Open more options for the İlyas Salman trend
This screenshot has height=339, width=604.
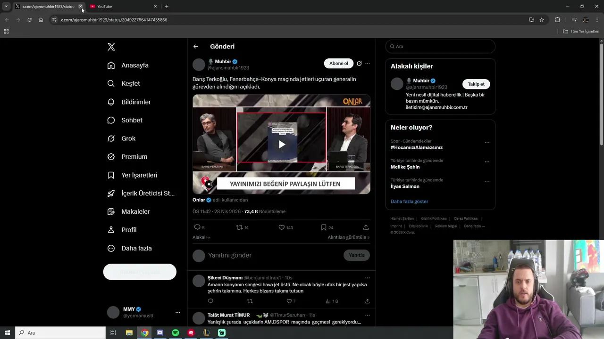487,181
